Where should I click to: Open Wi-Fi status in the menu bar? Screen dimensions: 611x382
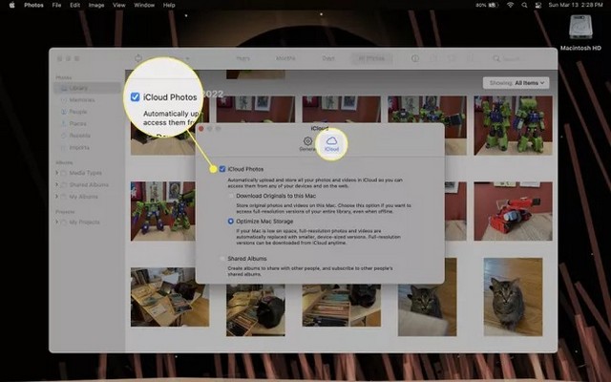tap(510, 5)
